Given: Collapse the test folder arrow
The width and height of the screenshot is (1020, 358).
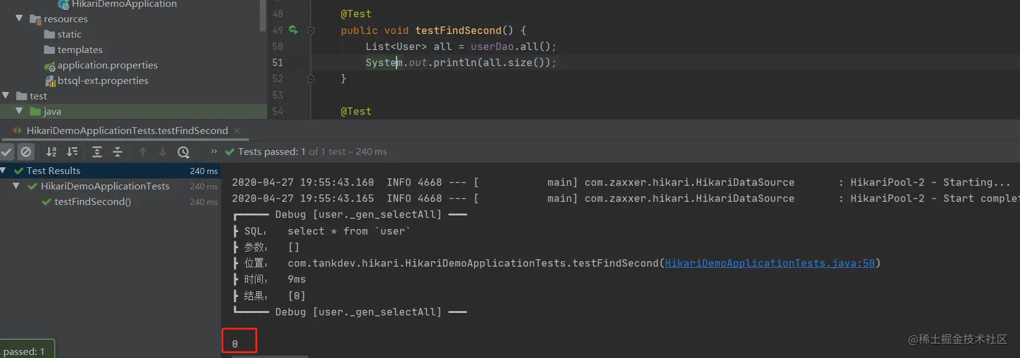Looking at the screenshot, I should (6, 96).
